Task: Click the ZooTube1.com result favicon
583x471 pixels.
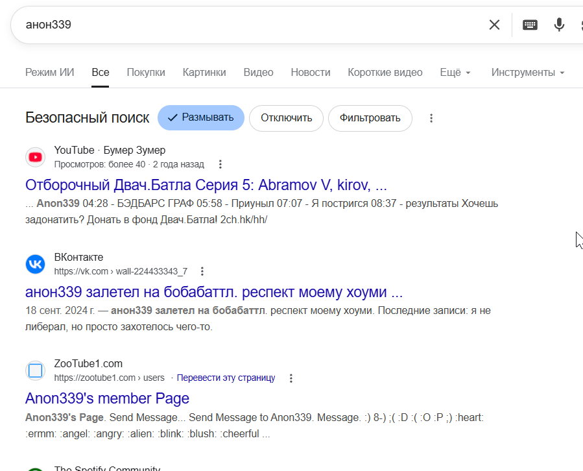Action: pos(35,370)
